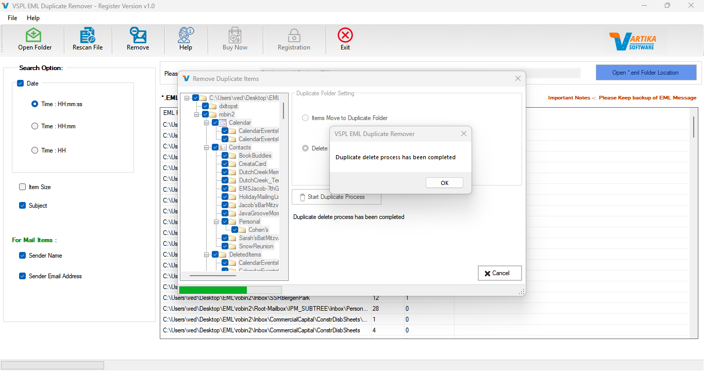
Task: Enable the Item Size checkbox
Action: point(22,187)
